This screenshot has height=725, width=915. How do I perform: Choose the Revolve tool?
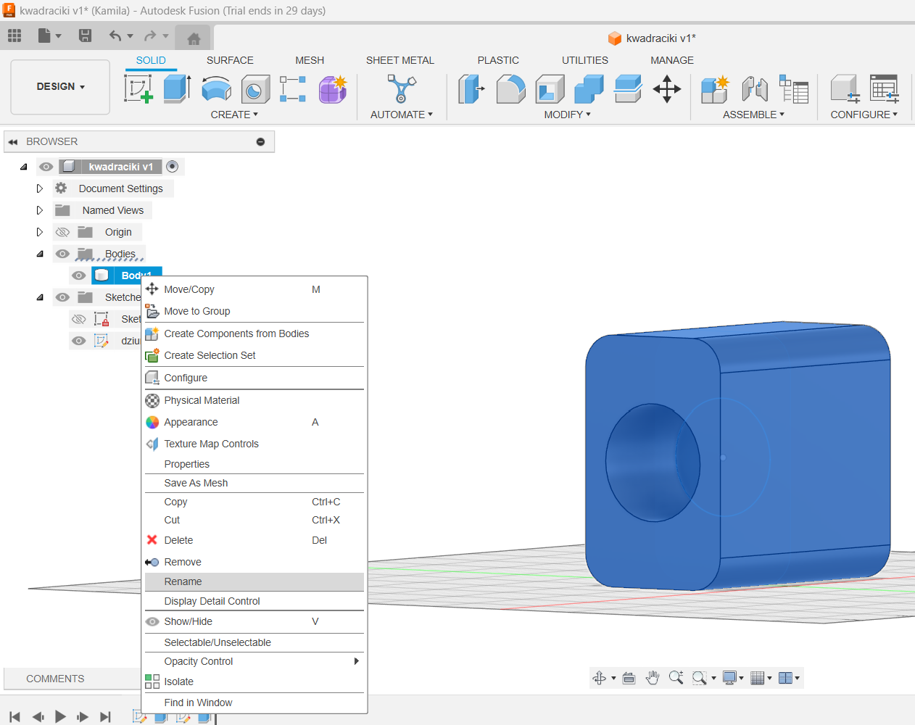click(x=216, y=89)
